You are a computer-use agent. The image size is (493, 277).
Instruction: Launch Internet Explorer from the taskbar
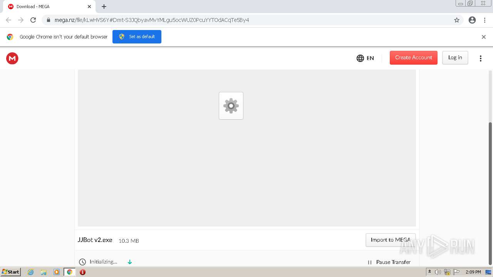click(x=31, y=272)
